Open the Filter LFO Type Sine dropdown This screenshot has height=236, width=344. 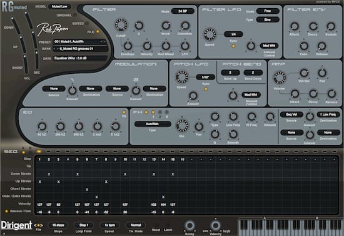point(268,20)
